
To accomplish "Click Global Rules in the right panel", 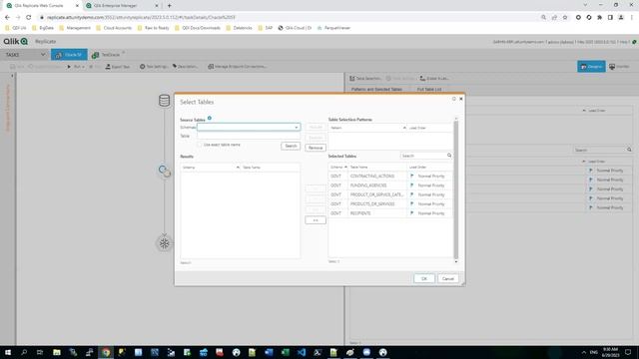I will point(434,78).
